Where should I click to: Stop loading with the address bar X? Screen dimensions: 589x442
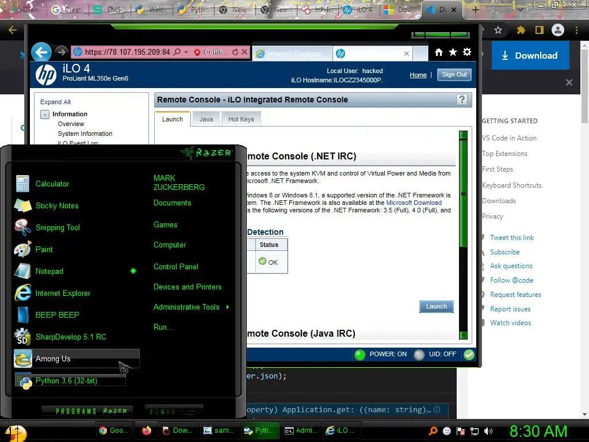[x=244, y=52]
